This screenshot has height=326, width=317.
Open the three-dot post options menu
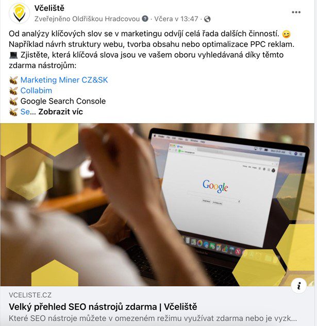[x=296, y=12]
